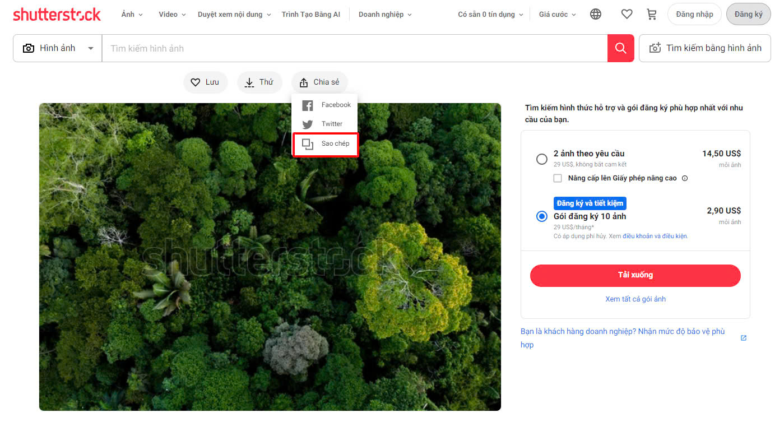The image size is (784, 422).
Task: Click Tìm kiếm bằng hình ảnh button
Action: tap(705, 48)
